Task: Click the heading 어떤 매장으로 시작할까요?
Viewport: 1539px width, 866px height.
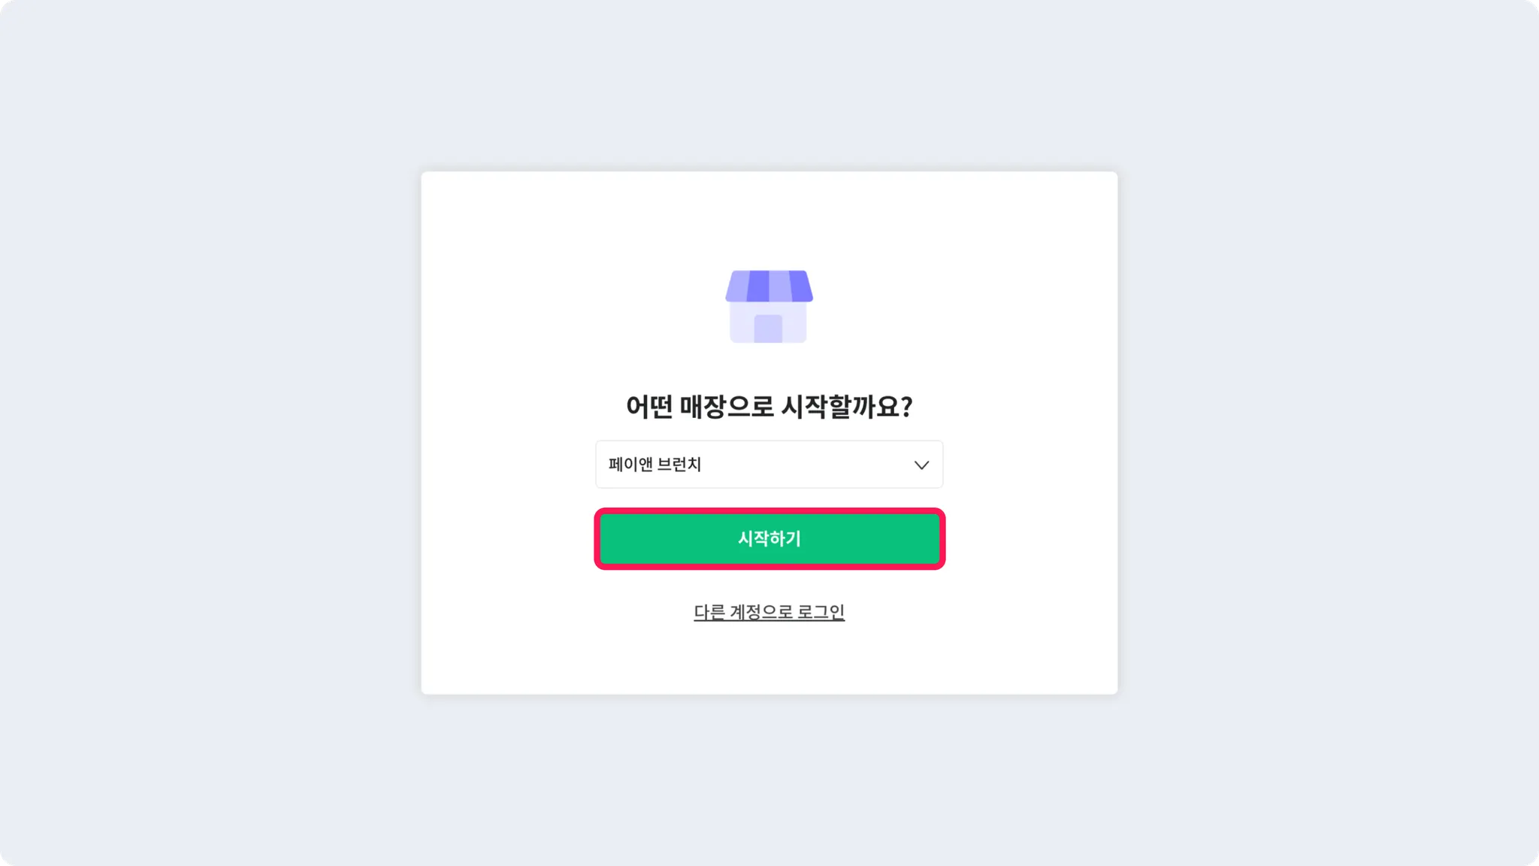Action: point(769,407)
